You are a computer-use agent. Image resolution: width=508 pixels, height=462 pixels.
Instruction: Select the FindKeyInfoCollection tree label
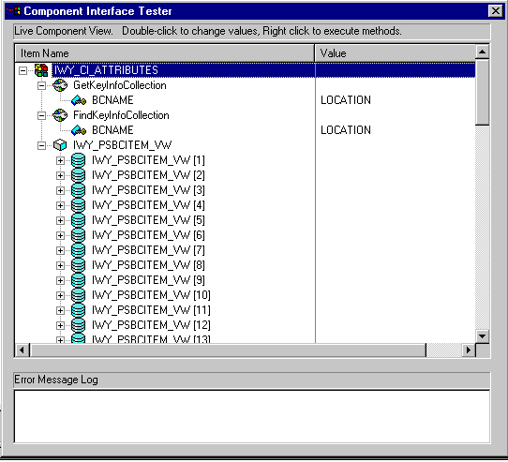(x=121, y=115)
